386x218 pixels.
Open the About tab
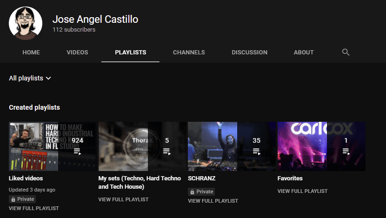[304, 53]
